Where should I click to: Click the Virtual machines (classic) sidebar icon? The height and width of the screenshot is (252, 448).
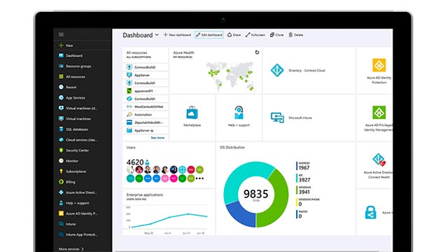pos(61,108)
